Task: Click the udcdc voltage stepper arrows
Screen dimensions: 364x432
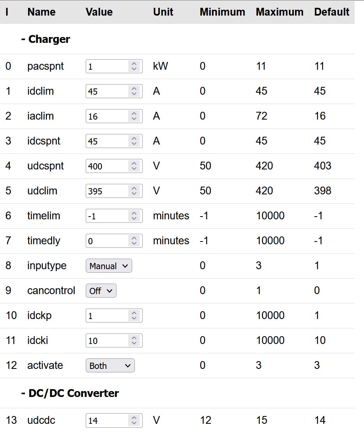Action: pos(134,420)
